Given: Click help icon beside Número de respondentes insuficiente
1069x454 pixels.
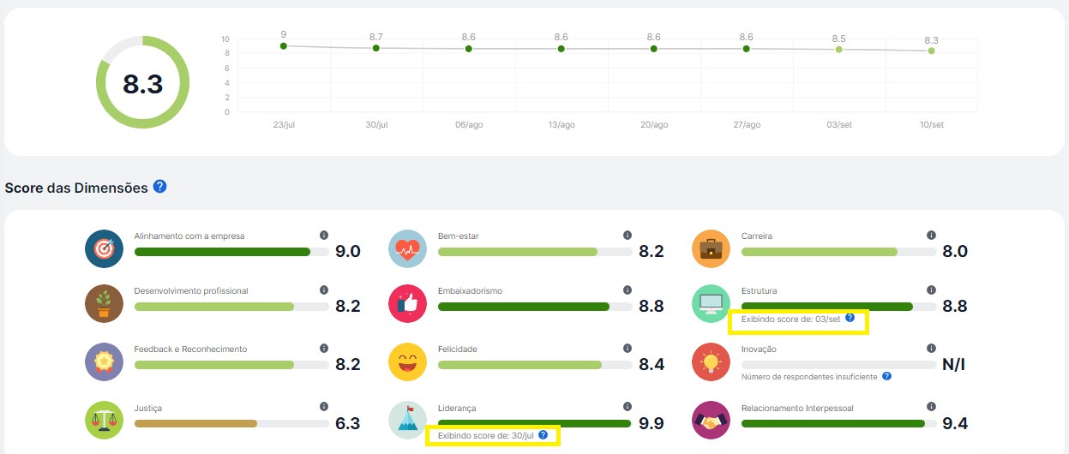Looking at the screenshot, I should tap(886, 376).
